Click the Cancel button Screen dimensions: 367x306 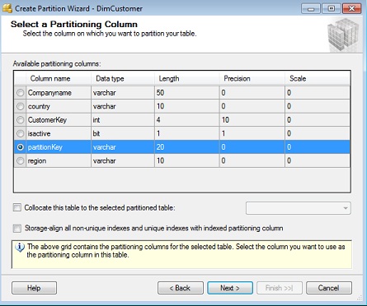pos(329,288)
